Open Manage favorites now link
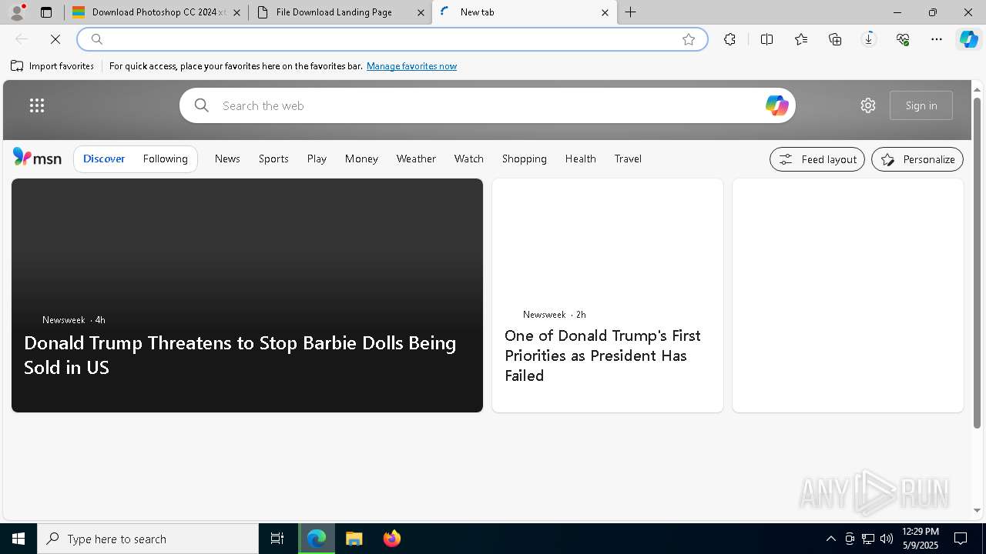 (411, 66)
